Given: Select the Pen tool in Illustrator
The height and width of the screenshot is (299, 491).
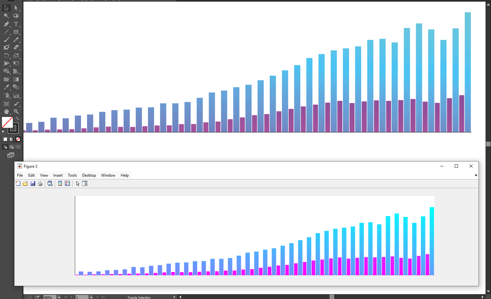Looking at the screenshot, I should point(6,24).
